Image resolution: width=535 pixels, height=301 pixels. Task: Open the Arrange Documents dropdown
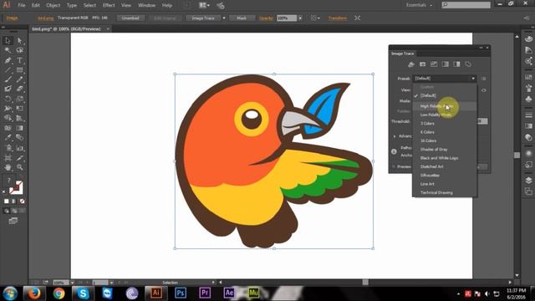(204, 5)
